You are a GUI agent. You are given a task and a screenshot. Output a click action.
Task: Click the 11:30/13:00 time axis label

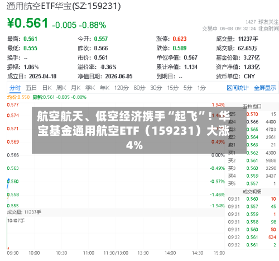[116, 253]
